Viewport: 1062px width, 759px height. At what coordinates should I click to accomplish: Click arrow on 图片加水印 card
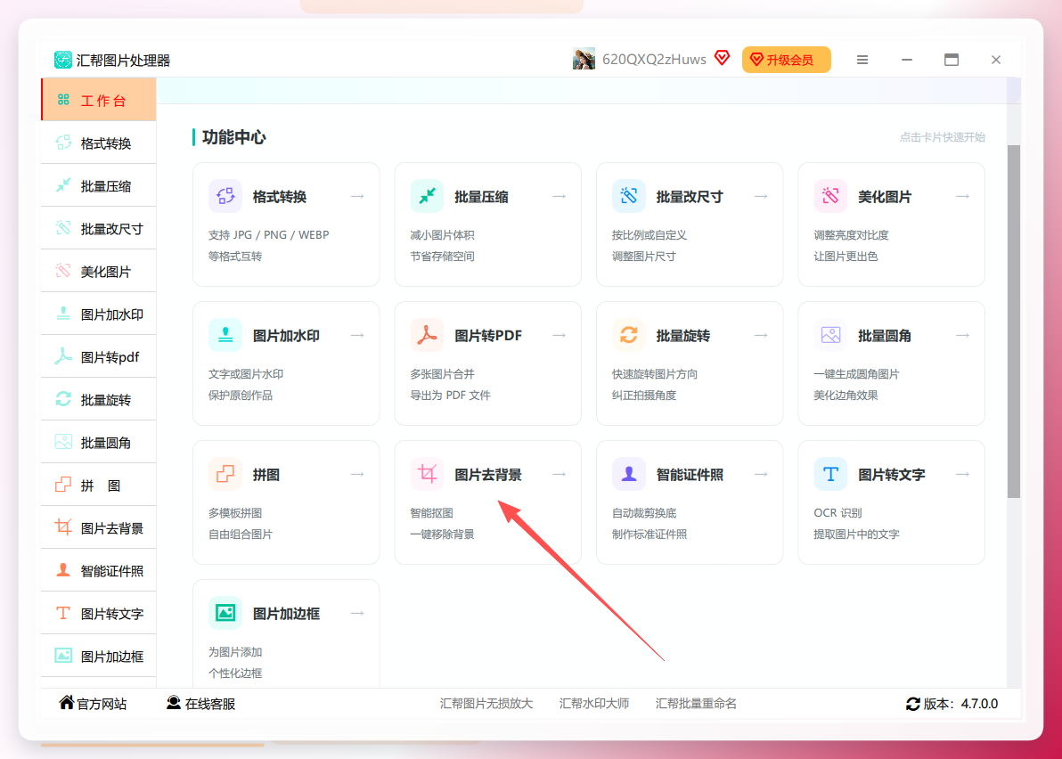point(357,335)
